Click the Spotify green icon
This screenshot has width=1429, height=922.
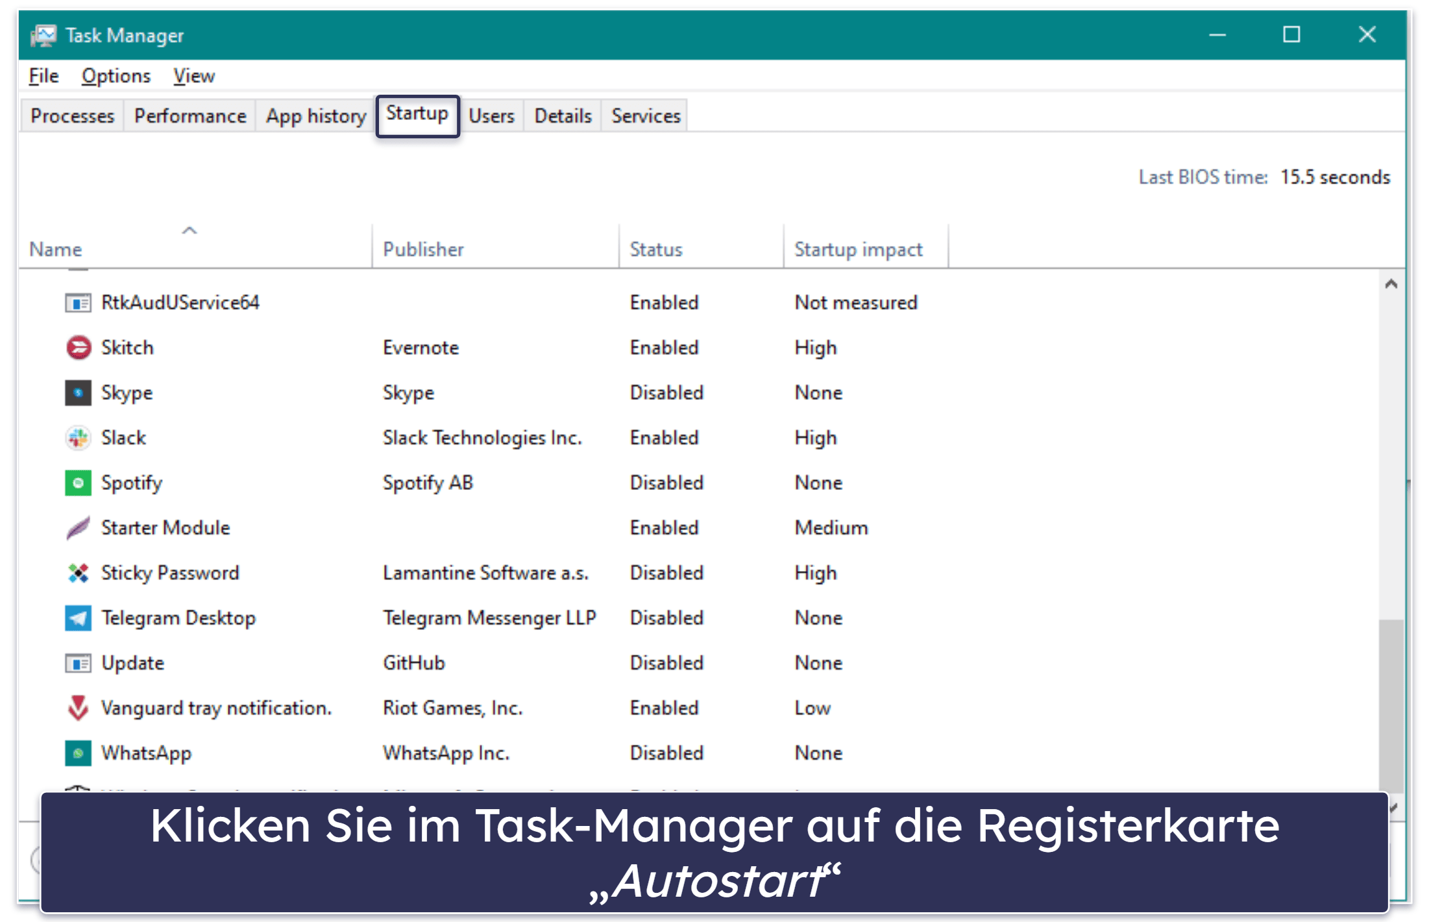coord(78,483)
